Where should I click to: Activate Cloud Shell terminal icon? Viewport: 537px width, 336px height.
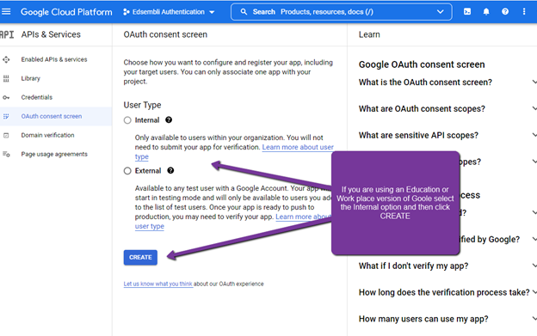467,12
